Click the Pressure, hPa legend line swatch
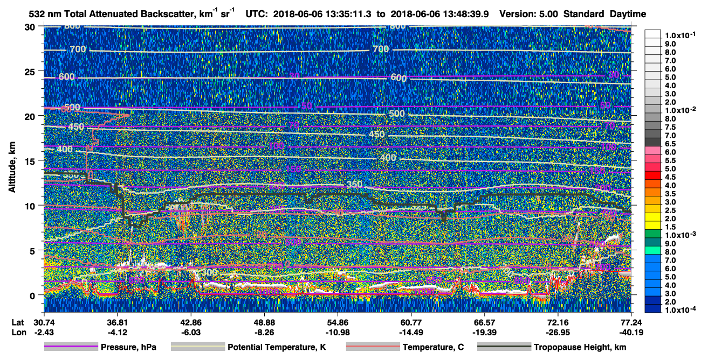 point(71,347)
